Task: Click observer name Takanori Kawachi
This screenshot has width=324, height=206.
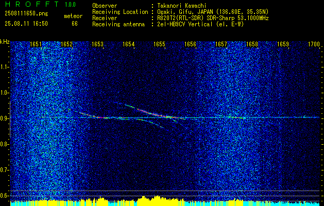Action: coord(181,6)
